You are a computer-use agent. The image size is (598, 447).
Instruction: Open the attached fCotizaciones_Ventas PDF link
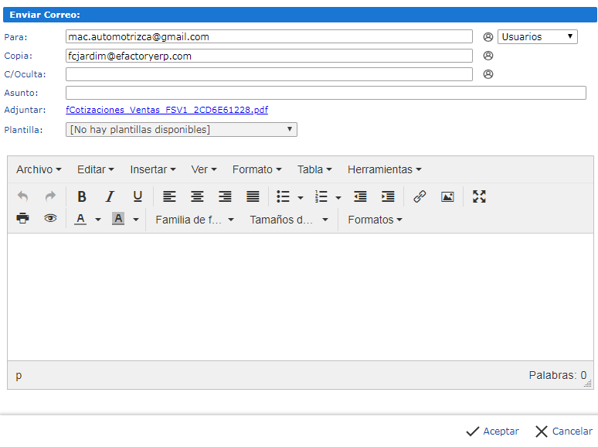coord(167,110)
